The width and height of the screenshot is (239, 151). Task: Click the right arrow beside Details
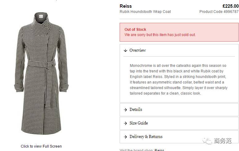point(125,110)
